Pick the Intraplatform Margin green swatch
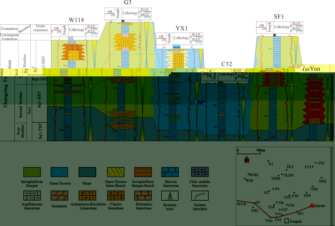 [32, 172]
